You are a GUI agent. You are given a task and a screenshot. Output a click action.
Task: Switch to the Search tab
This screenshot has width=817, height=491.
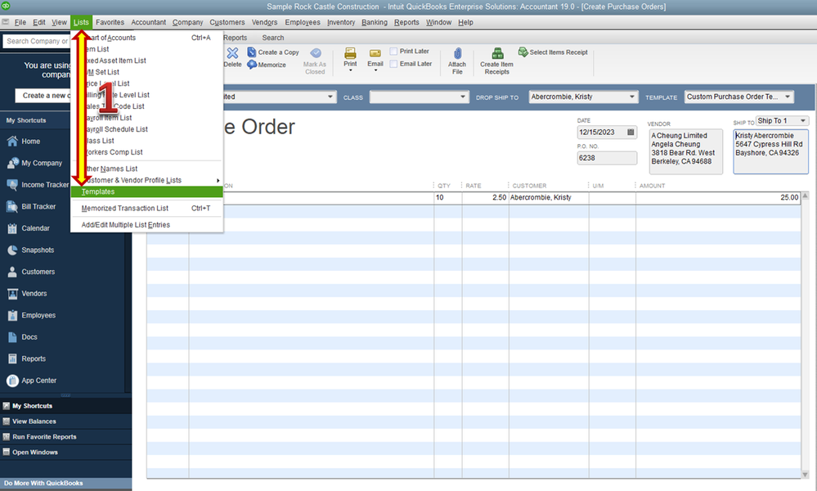coord(273,38)
